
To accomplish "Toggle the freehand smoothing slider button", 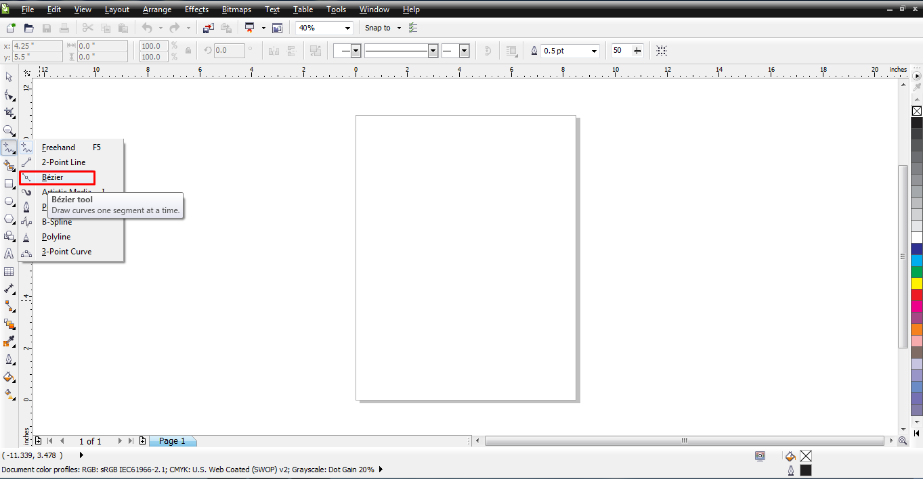I will coord(637,51).
